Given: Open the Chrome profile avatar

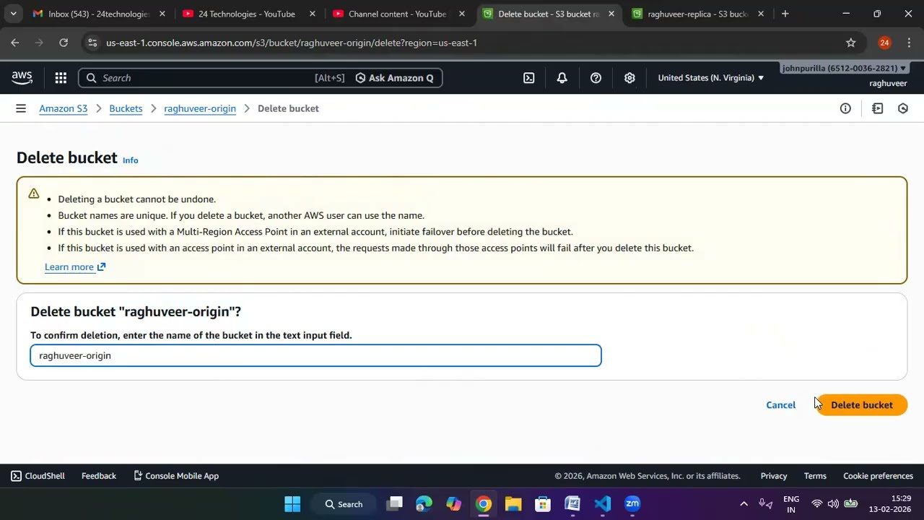Looking at the screenshot, I should [x=884, y=43].
